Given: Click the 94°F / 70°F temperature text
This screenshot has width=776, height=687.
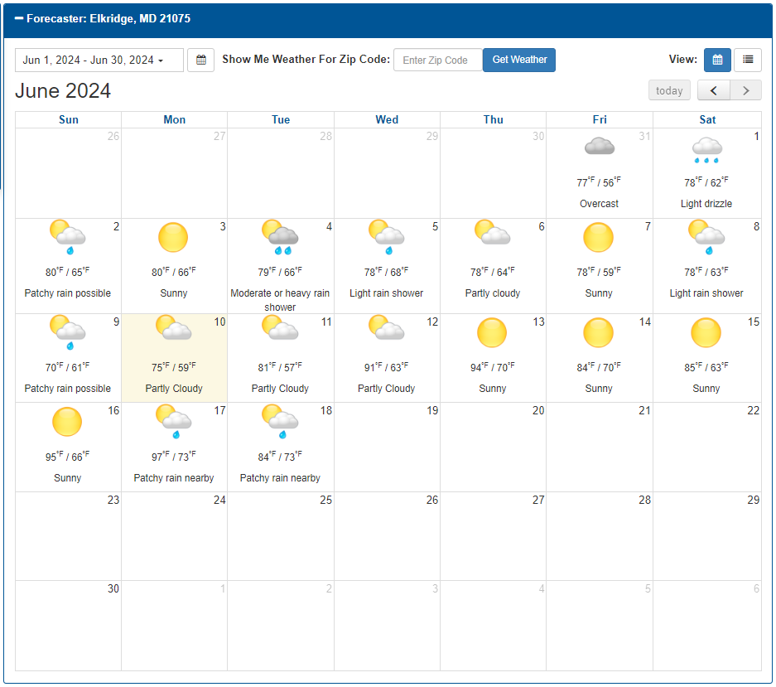Looking at the screenshot, I should [x=493, y=367].
